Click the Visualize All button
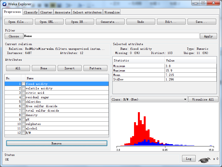Screen dimensions: 222x167 tap(203, 99)
